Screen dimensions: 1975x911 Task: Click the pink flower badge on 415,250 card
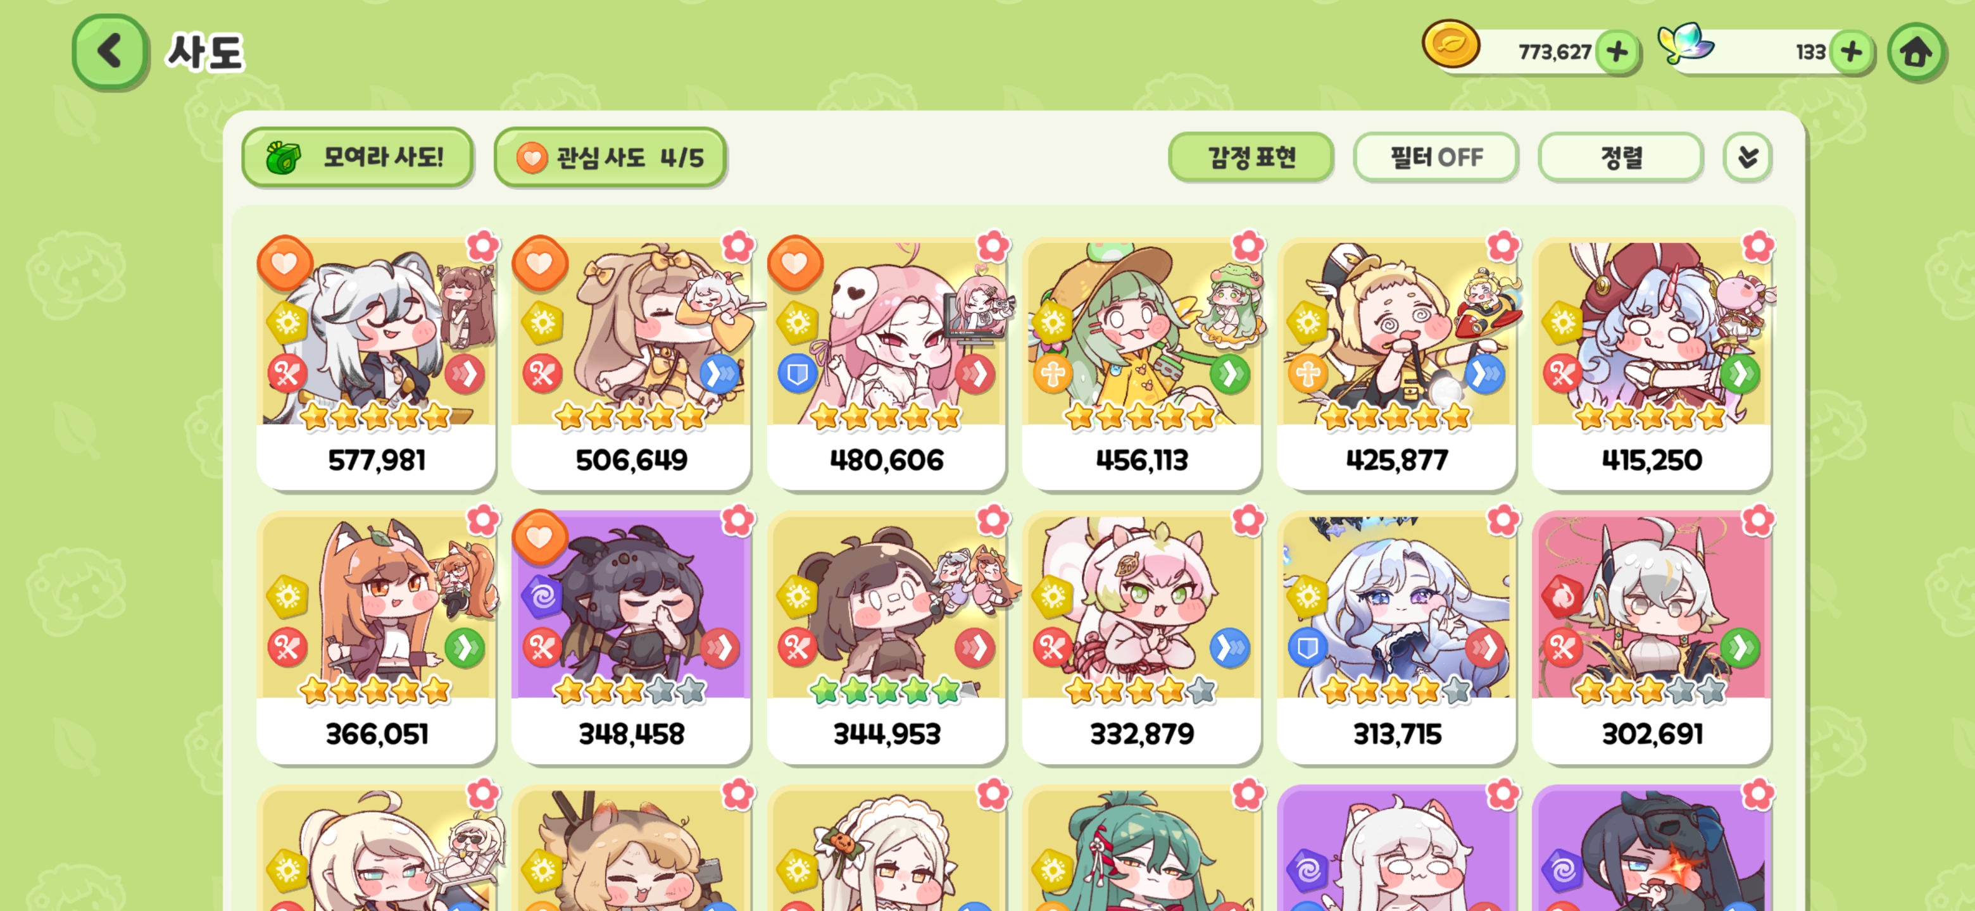1758,246
